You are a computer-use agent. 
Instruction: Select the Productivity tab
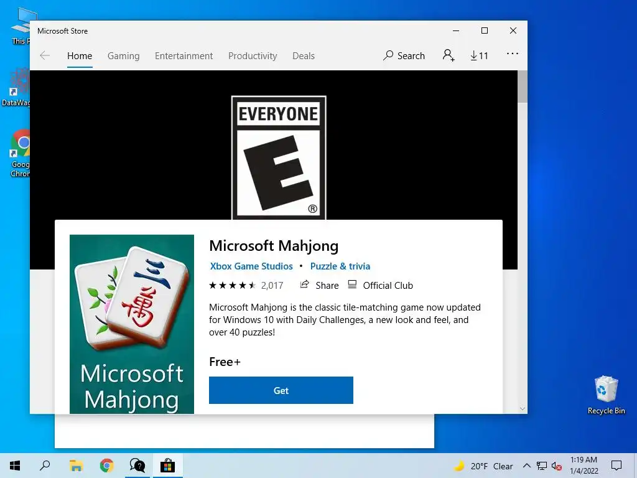(253, 55)
